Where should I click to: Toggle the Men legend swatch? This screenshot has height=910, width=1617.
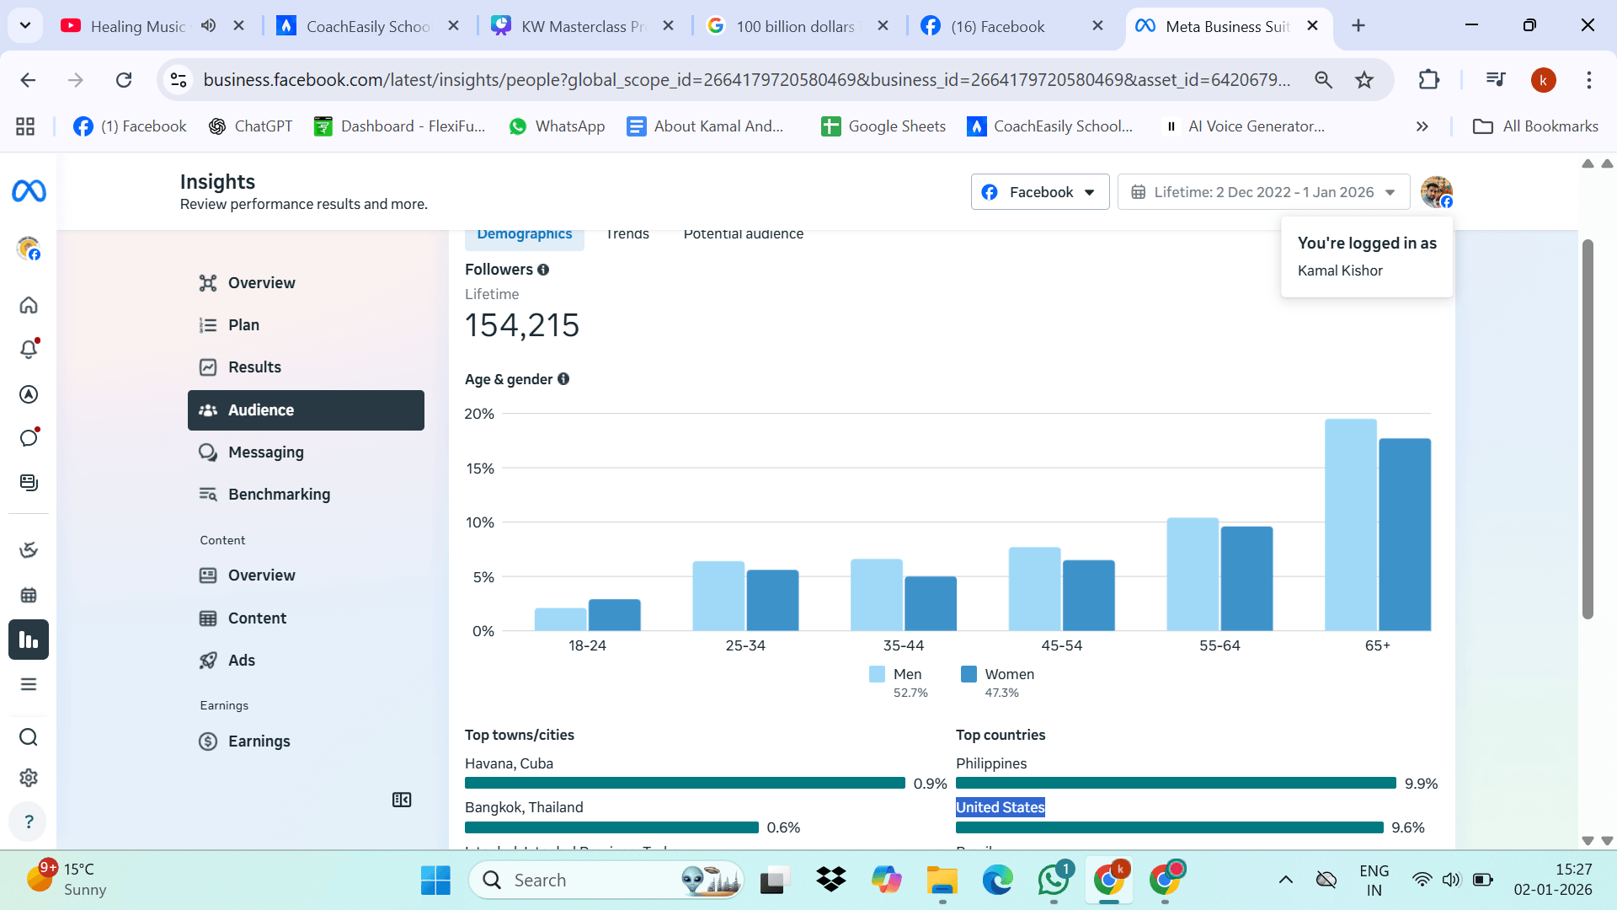coord(877,674)
